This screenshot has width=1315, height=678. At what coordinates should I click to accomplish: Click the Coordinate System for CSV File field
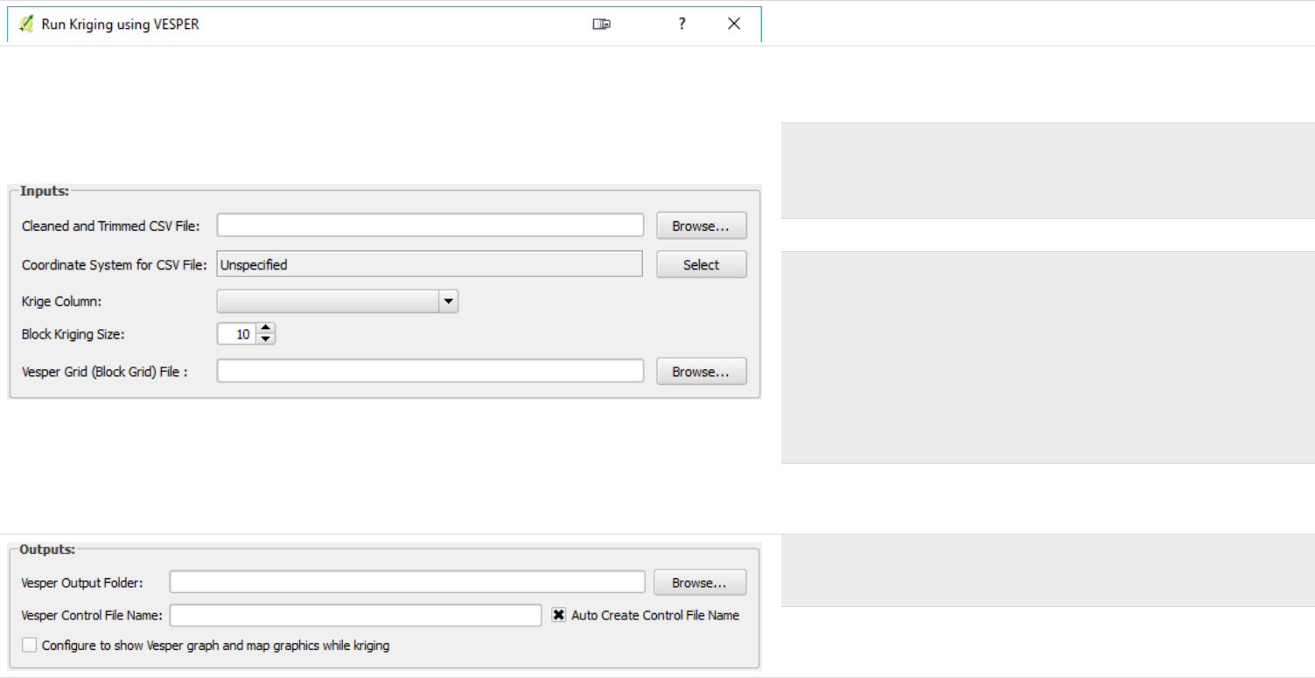pos(430,264)
